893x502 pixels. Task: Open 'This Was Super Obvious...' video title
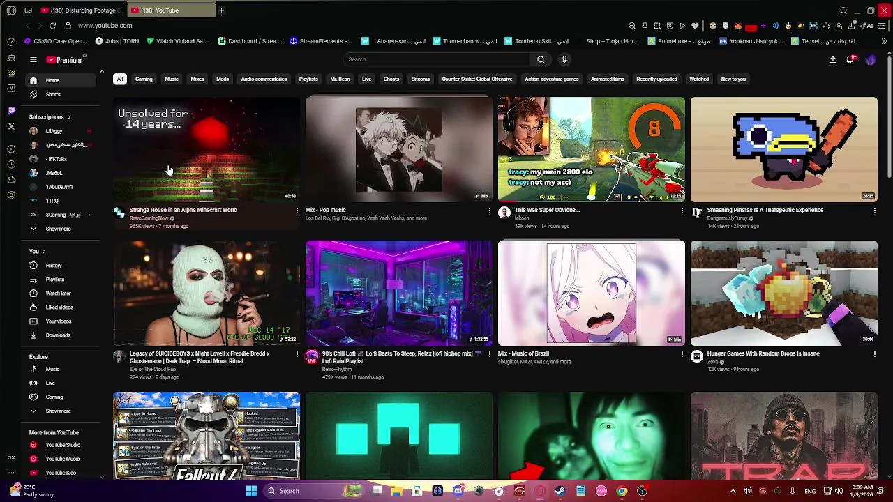pos(546,210)
